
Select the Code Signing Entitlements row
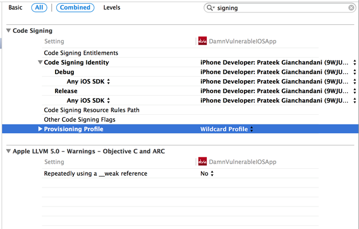pos(81,53)
